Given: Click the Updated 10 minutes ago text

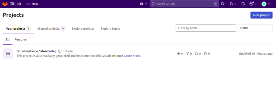Looking at the screenshot, I should [x=256, y=54].
